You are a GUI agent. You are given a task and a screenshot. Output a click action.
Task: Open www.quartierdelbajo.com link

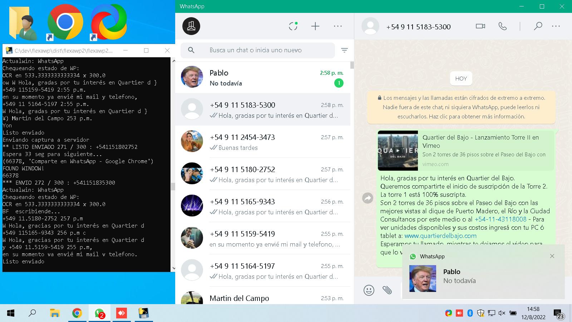(440, 236)
